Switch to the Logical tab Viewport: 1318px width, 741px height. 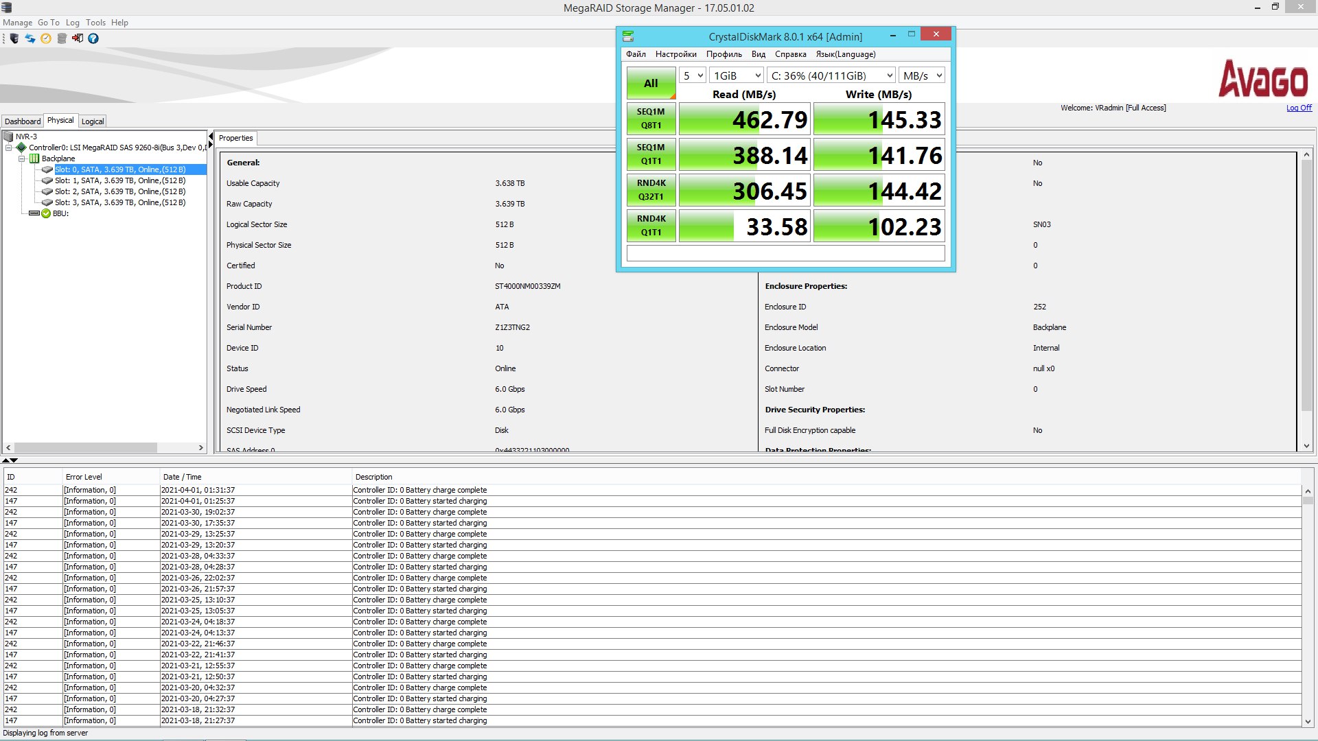(x=93, y=121)
